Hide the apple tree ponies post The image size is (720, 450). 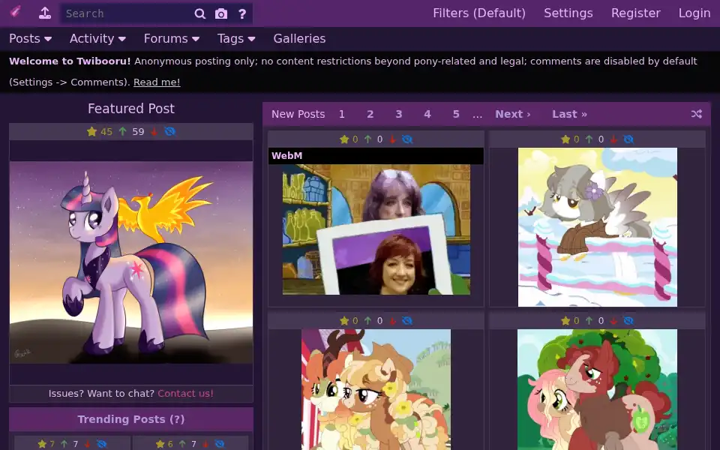pyautogui.click(x=628, y=321)
